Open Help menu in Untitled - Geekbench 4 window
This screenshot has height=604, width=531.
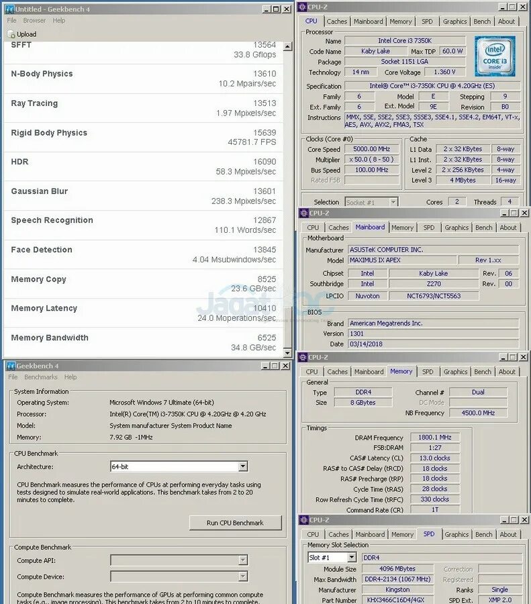tap(59, 20)
